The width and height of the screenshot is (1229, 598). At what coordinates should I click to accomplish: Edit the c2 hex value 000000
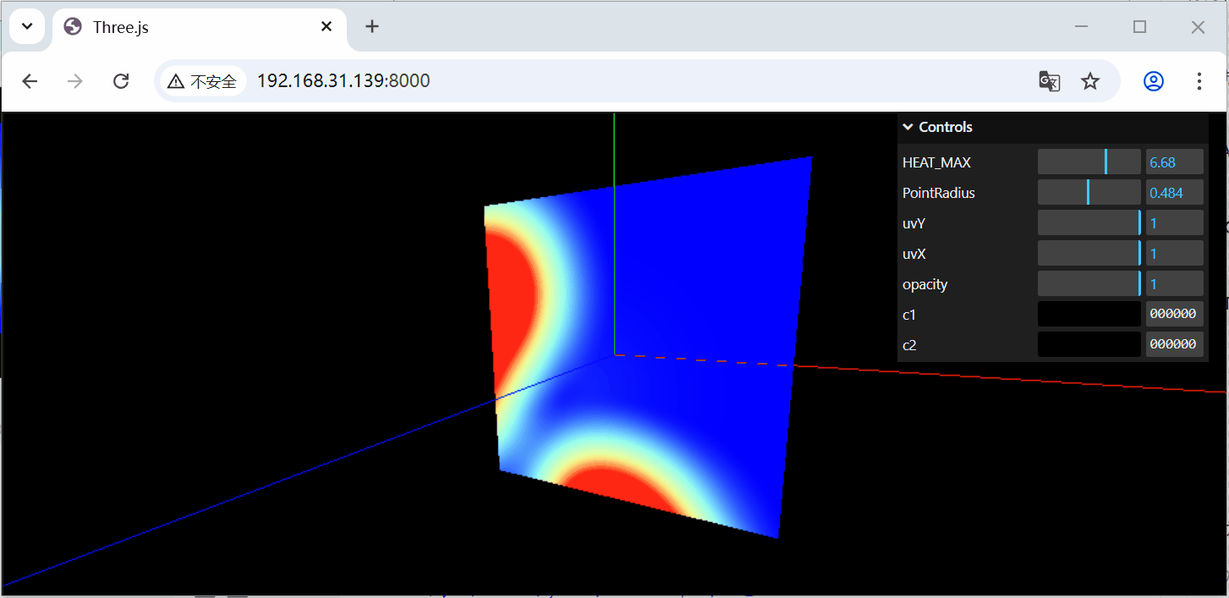point(1175,344)
